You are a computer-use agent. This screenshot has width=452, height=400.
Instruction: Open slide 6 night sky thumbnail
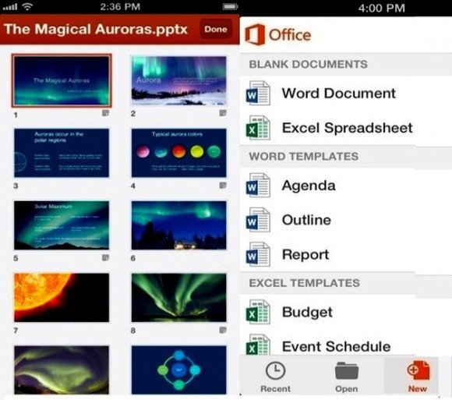[x=178, y=225]
